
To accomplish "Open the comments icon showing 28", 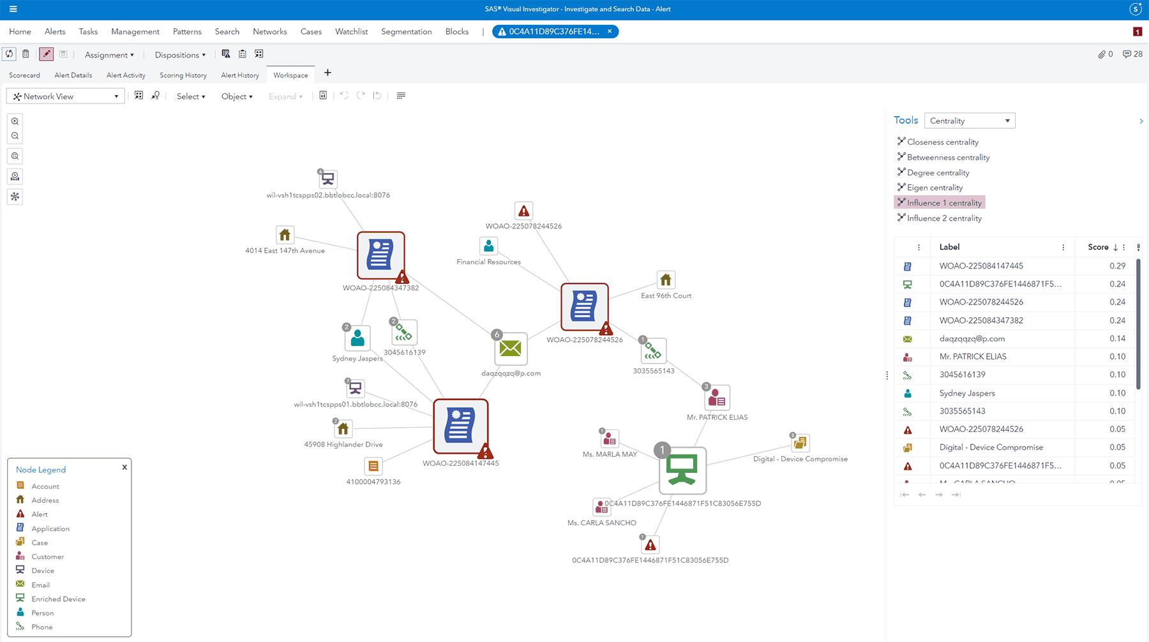I will click(1127, 54).
